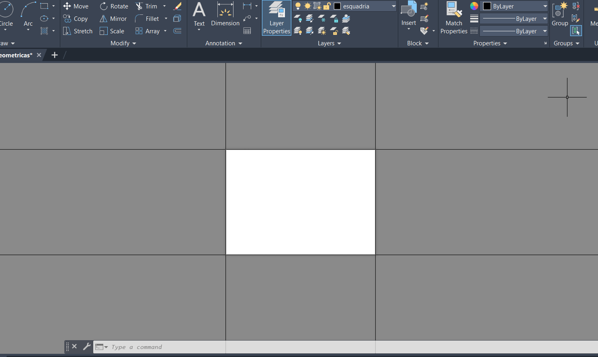Open recent commands arrow in command line

click(106, 347)
